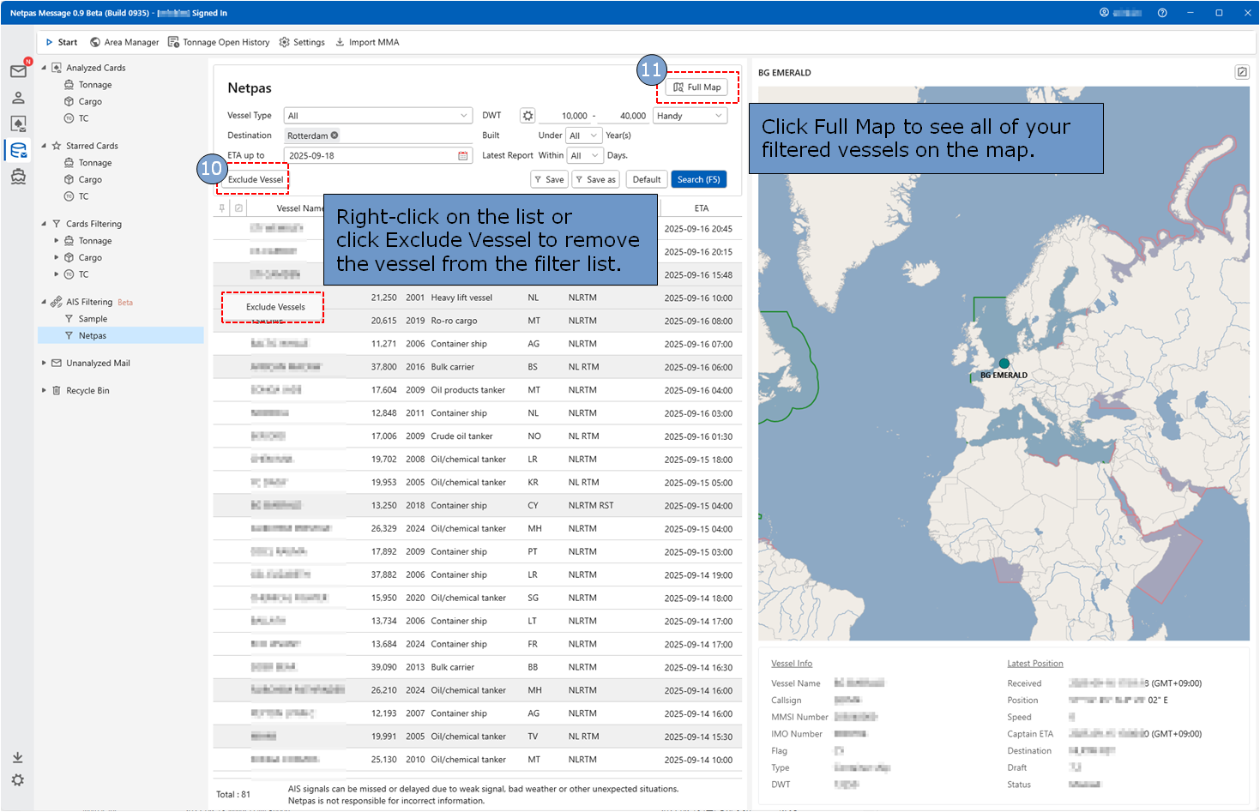Screen dimensions: 1260x812
Task: Remove the Rotterdam destination tag
Action: pos(335,135)
